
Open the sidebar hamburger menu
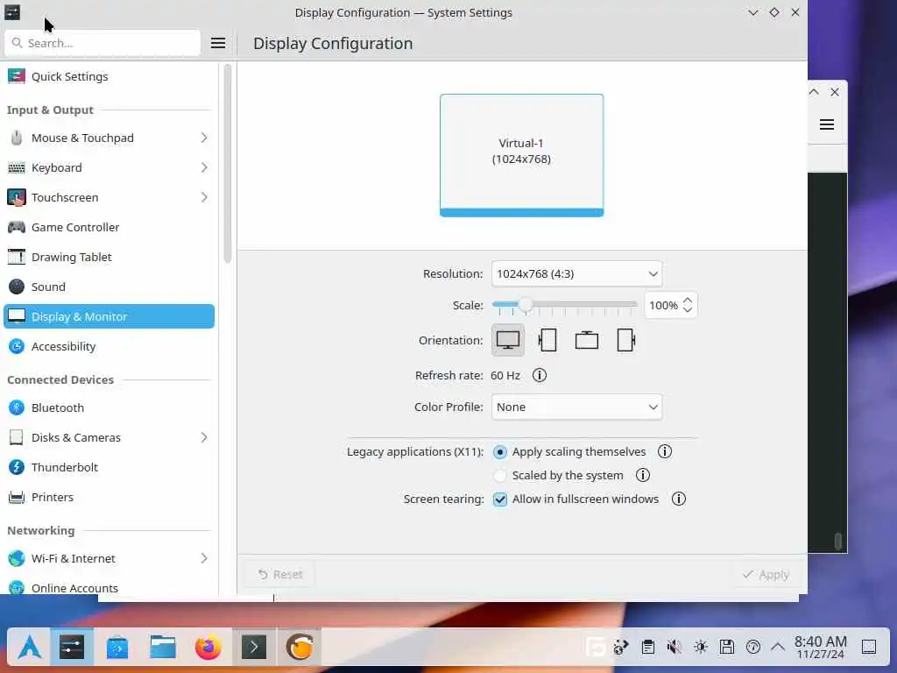218,43
